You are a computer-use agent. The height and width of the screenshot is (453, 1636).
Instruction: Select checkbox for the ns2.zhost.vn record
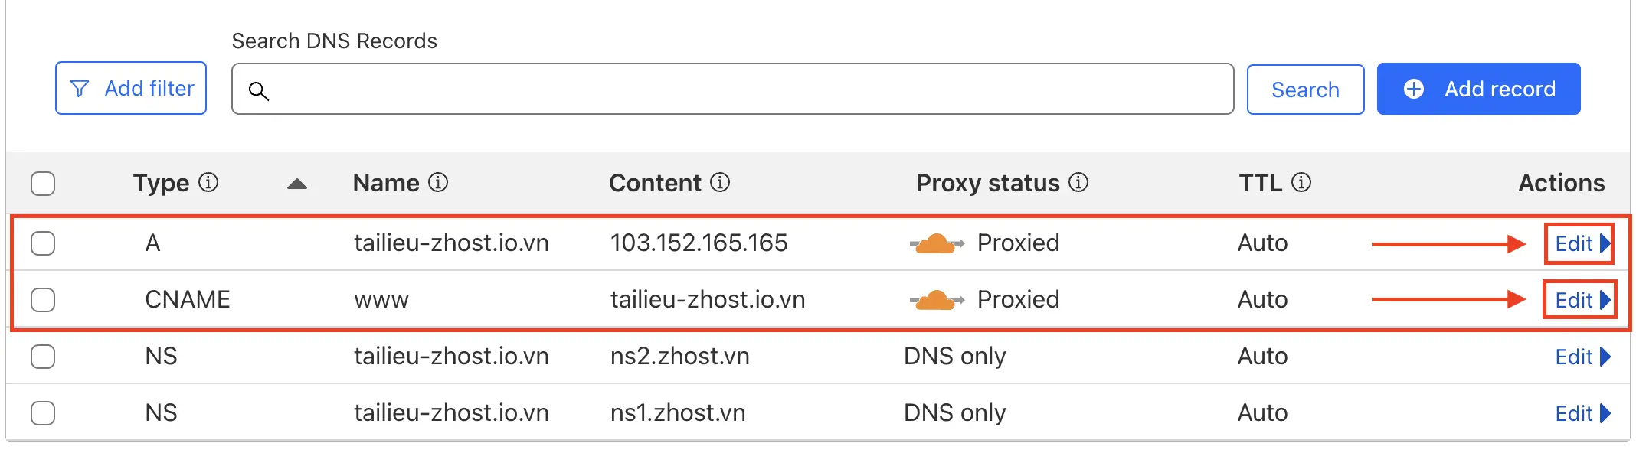43,357
